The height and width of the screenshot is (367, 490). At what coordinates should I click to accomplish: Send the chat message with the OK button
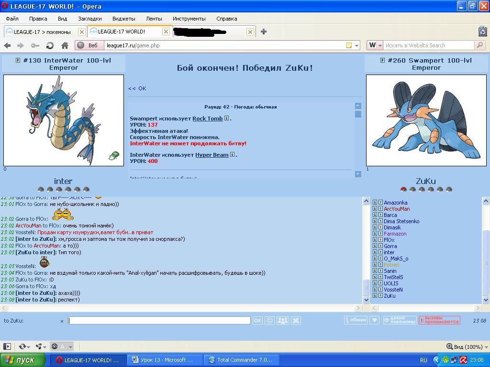pyautogui.click(x=257, y=321)
